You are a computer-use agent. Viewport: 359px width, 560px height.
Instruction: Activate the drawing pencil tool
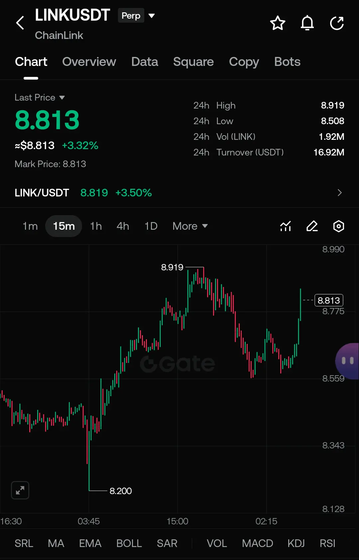click(312, 226)
